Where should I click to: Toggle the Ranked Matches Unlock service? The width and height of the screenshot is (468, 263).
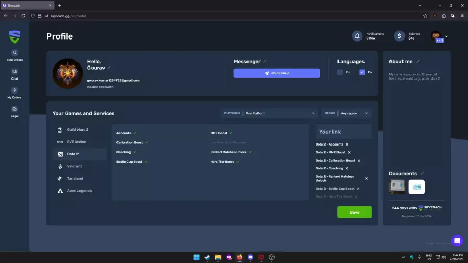[231, 152]
